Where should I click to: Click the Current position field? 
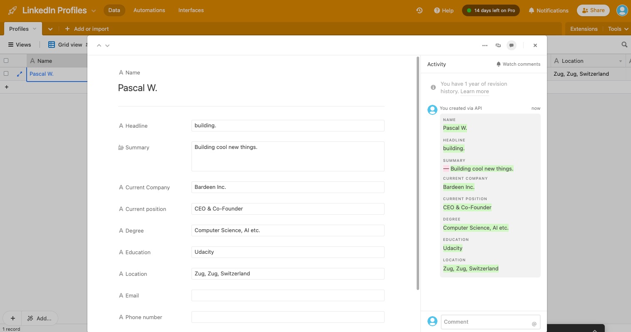pos(288,209)
